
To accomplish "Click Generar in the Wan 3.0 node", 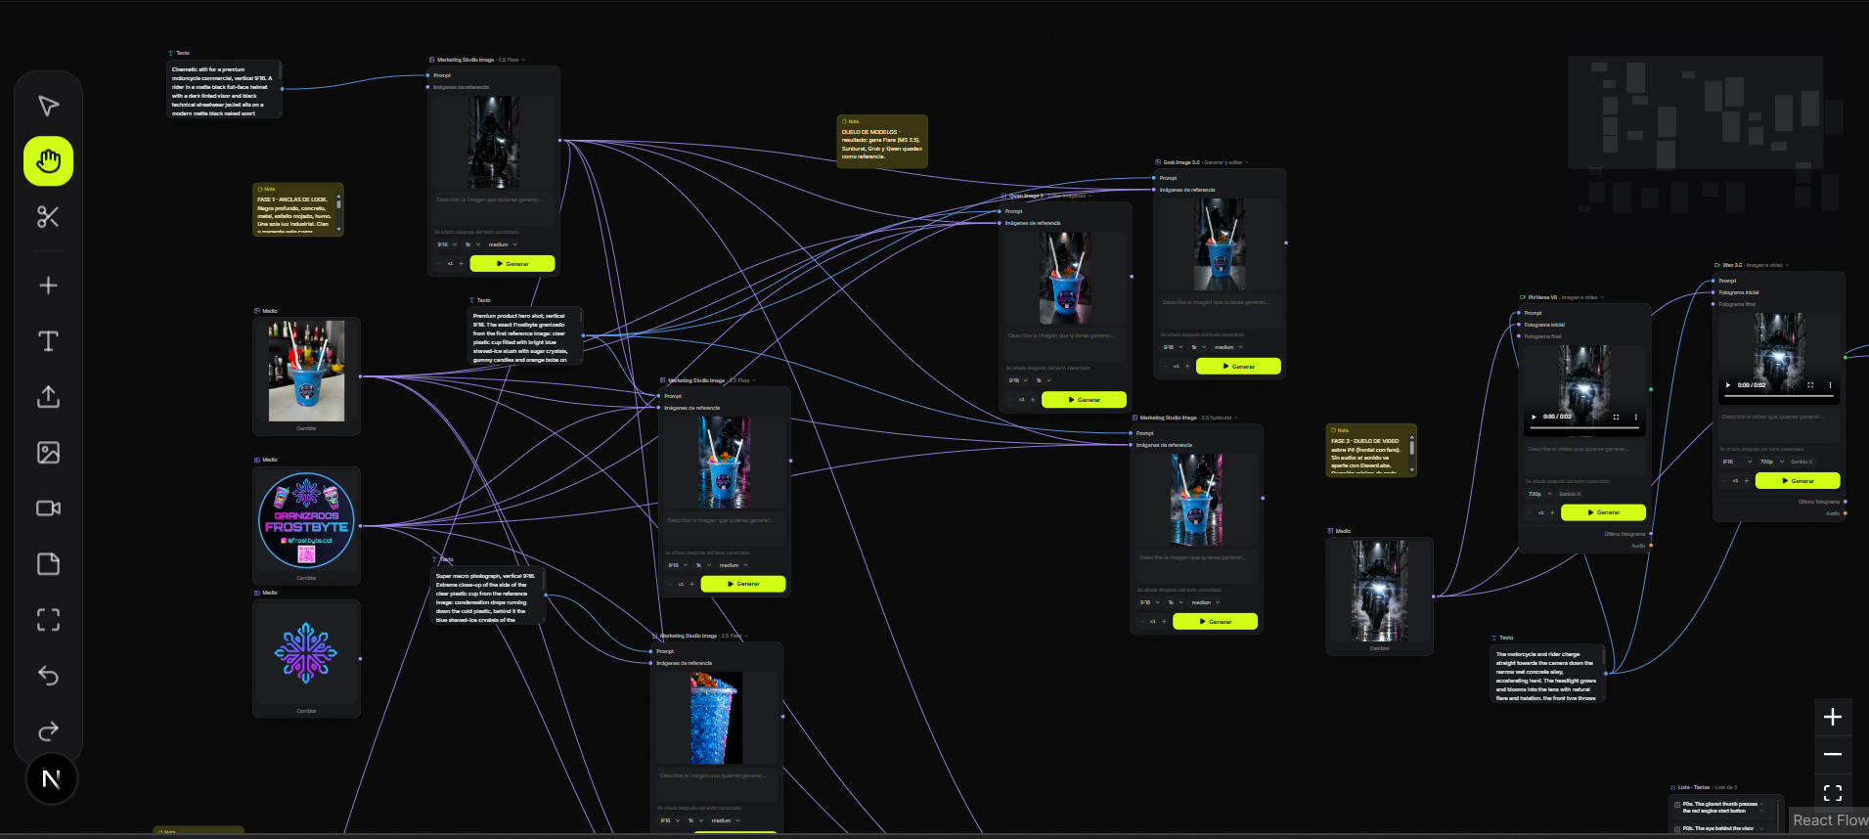I will pos(1798,481).
